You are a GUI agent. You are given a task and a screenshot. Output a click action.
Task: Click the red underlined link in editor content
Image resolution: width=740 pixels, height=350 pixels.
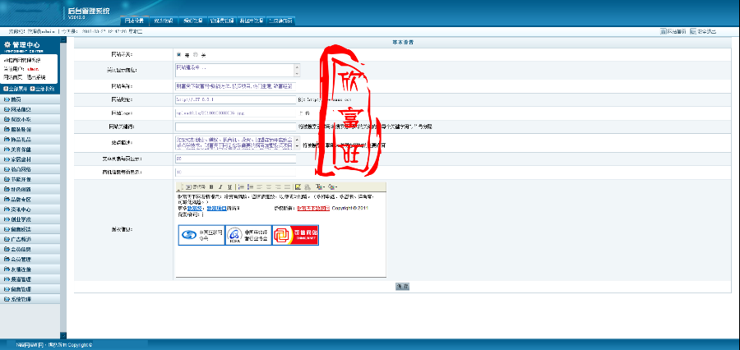tap(313, 208)
